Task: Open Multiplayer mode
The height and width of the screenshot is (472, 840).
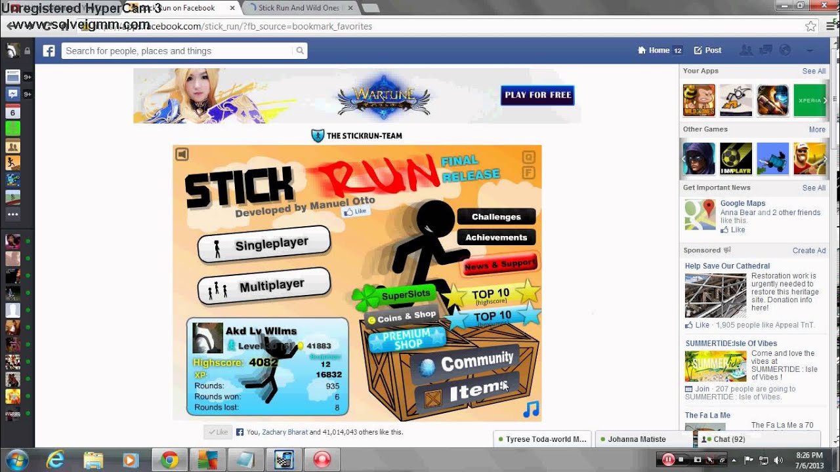Action: coord(264,287)
